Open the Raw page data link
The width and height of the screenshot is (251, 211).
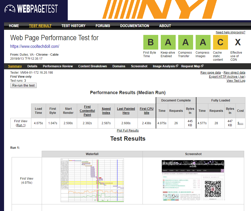click(211, 73)
